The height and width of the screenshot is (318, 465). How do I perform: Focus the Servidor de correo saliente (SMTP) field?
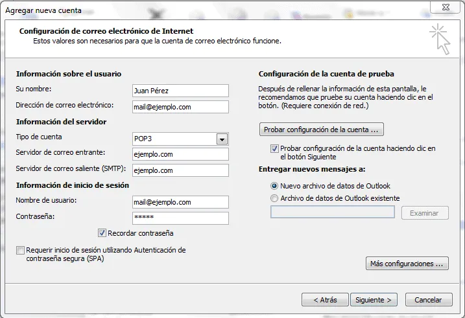[180, 170]
